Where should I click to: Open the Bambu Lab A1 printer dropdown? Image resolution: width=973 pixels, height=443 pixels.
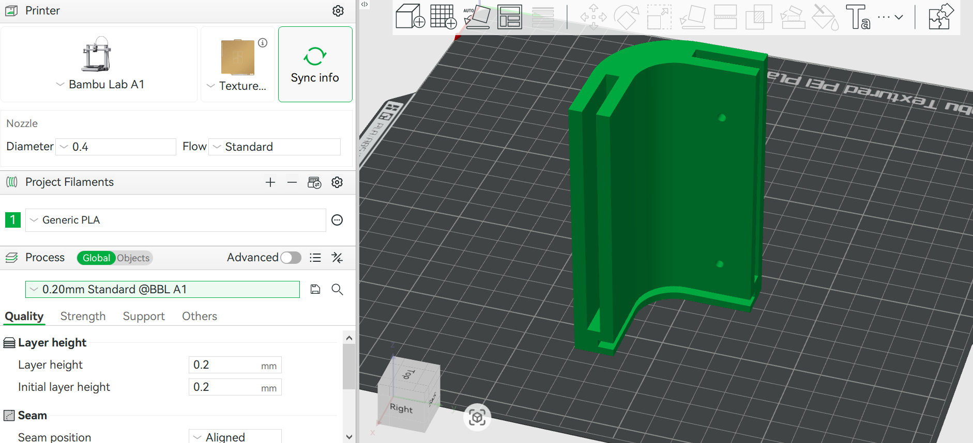pos(101,84)
